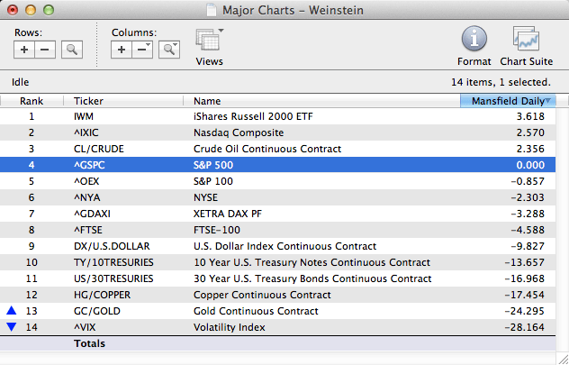Add a new row with the plus button

(x=24, y=50)
